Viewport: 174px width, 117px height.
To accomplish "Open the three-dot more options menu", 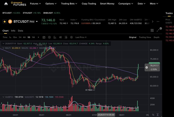I will click(x=158, y=22).
